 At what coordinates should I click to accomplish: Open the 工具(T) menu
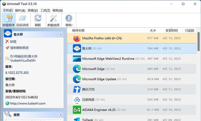[x=45, y=10]
